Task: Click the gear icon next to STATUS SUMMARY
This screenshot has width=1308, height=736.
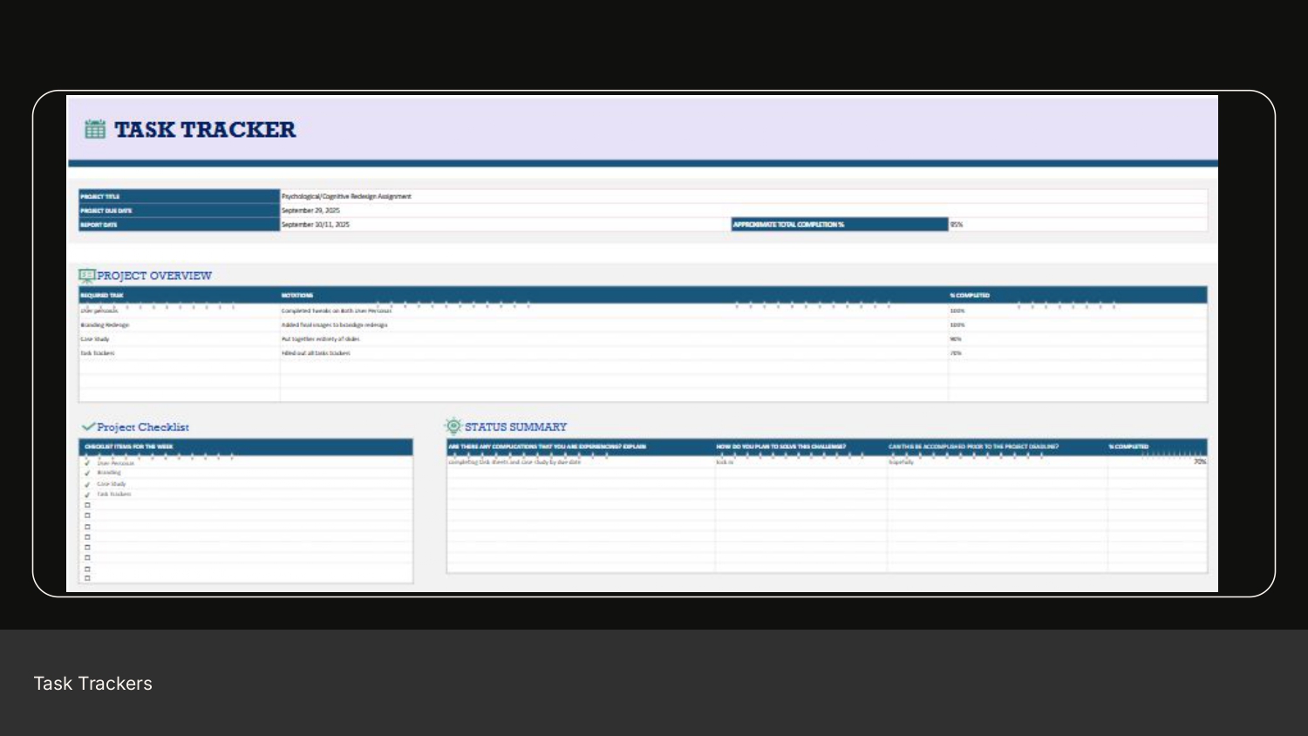Action: coord(453,426)
